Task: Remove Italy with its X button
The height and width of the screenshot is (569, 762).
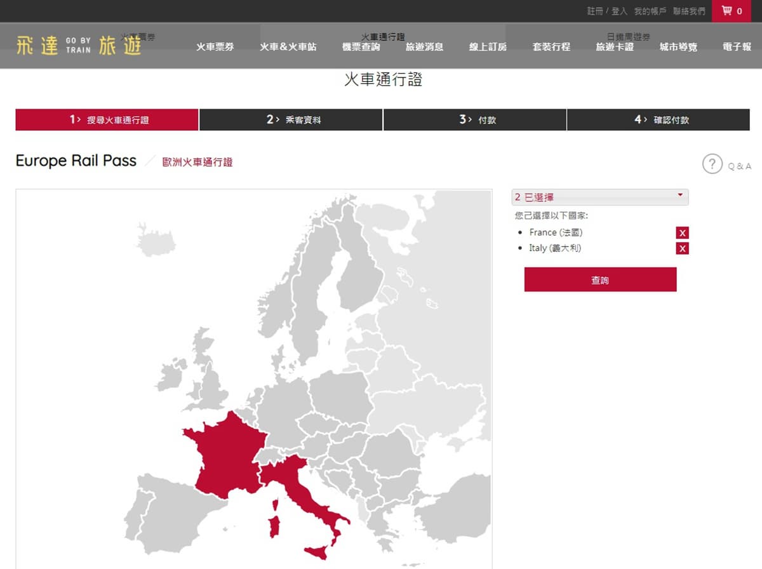Action: tap(683, 248)
